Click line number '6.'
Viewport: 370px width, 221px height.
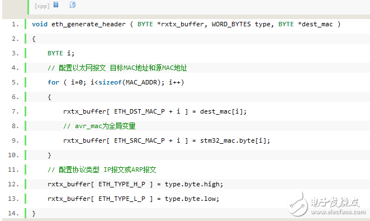click(15, 97)
